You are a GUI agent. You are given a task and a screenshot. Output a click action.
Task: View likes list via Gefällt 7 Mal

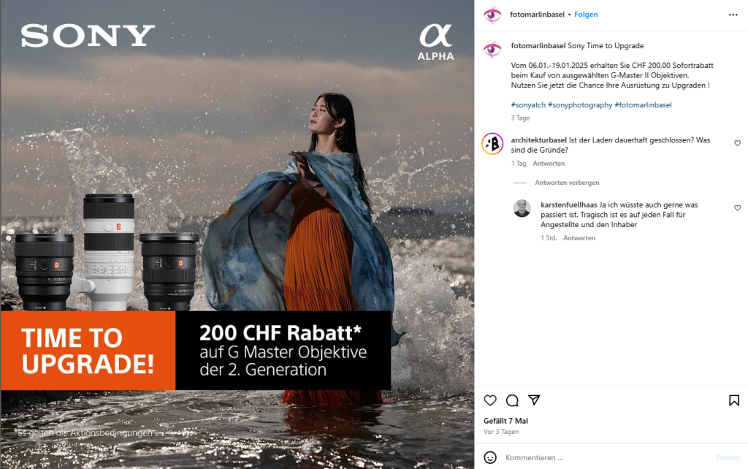tap(505, 421)
